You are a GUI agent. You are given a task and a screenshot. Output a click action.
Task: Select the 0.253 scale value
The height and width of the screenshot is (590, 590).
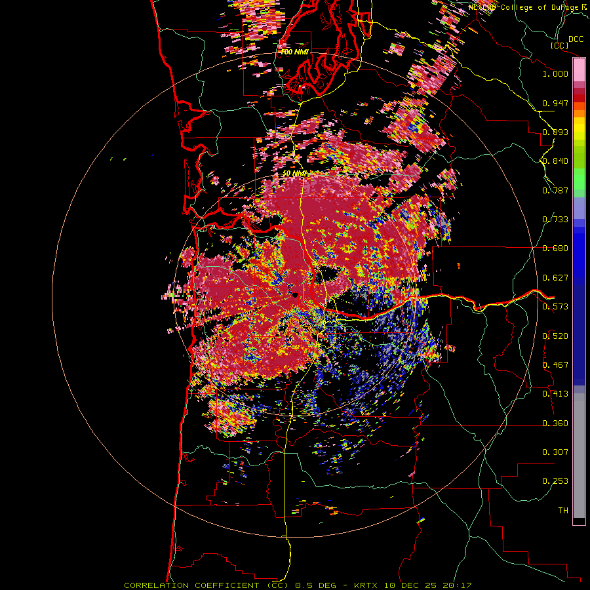tap(555, 481)
